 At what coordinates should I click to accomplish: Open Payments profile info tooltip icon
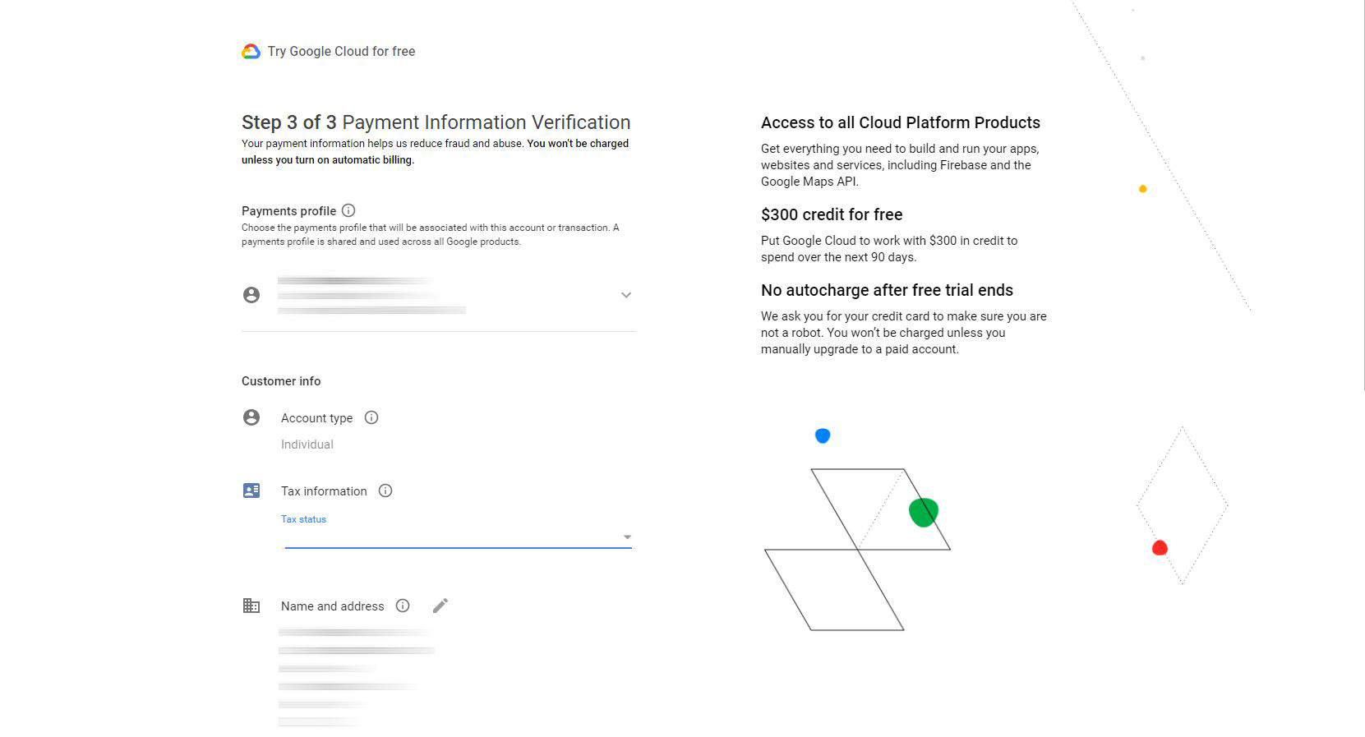pos(348,210)
